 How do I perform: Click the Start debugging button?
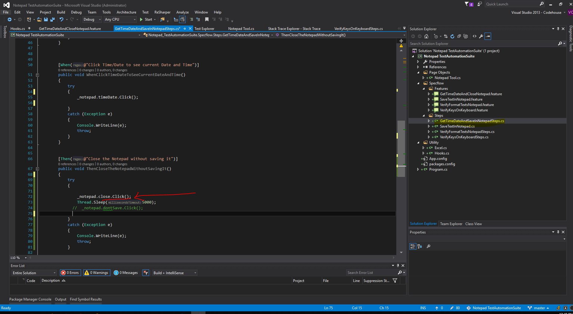[146, 19]
